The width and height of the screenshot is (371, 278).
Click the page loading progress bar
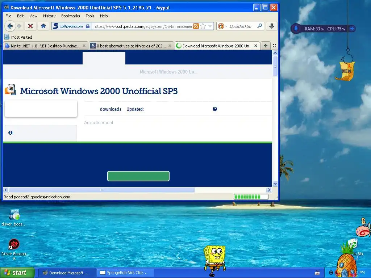tap(251, 197)
